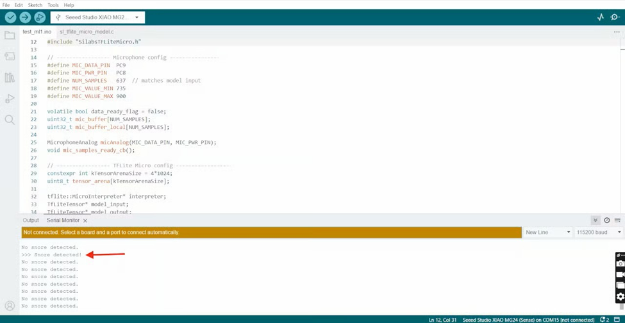Viewport: 625px width, 323px height.
Task: Click 'constexpr int kTensorArenaSize = 4*1024;' line
Action: 110,173
